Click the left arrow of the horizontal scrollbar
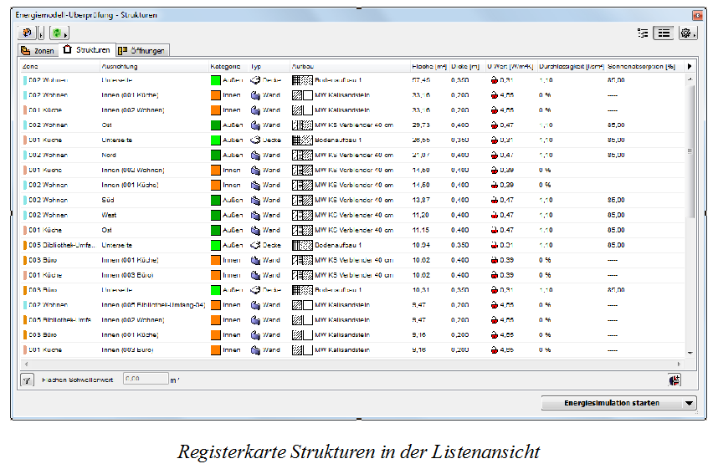Image resolution: width=713 pixels, height=469 pixels. pos(27,364)
